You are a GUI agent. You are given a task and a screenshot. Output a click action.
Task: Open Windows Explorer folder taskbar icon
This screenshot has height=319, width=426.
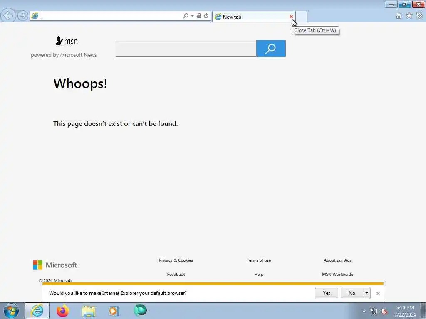89,312
